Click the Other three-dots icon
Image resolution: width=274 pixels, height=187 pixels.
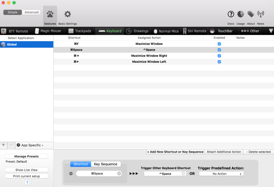[245, 31]
